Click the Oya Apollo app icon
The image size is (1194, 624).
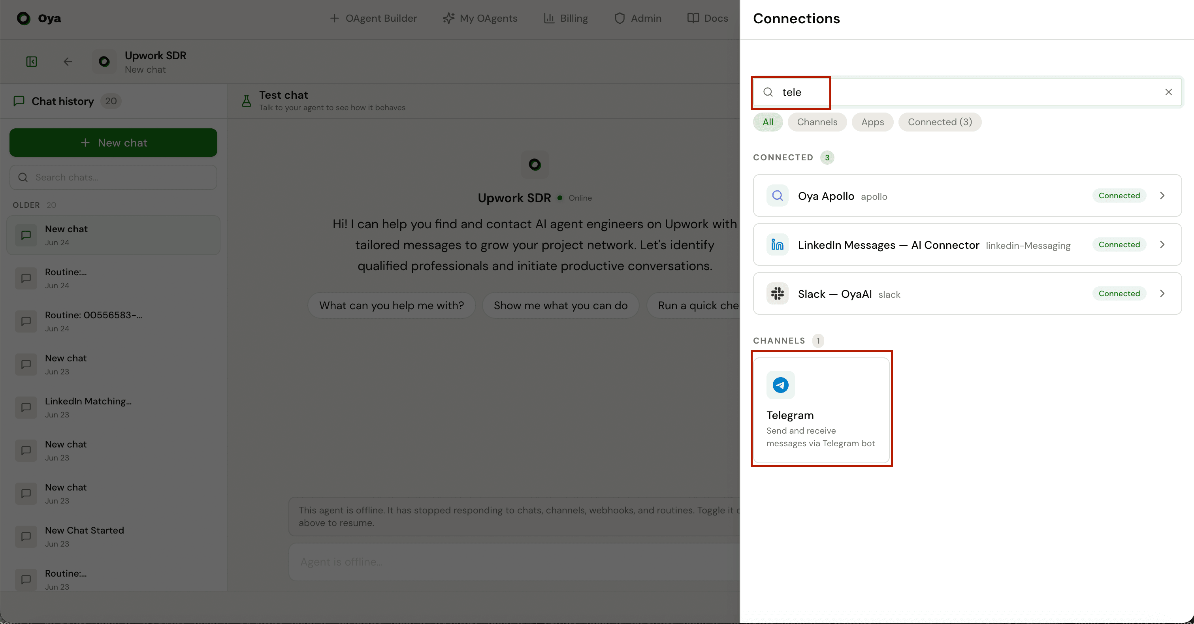pos(777,195)
